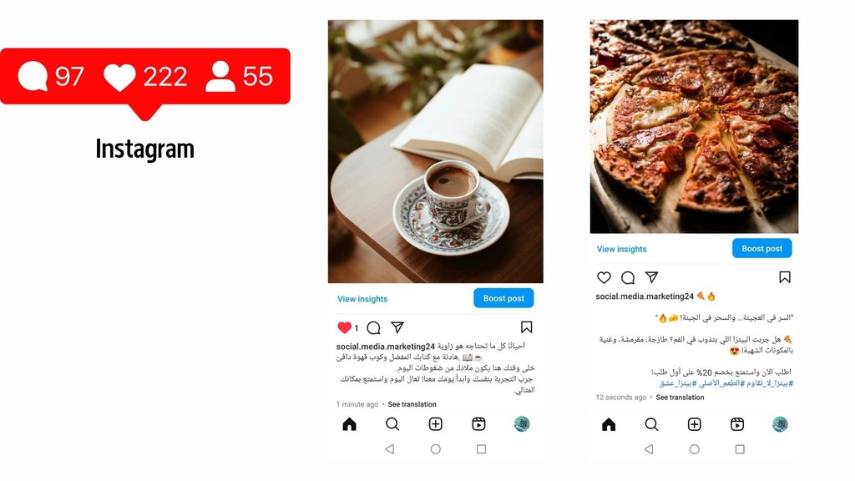Open Search tab in right phone

(x=651, y=424)
